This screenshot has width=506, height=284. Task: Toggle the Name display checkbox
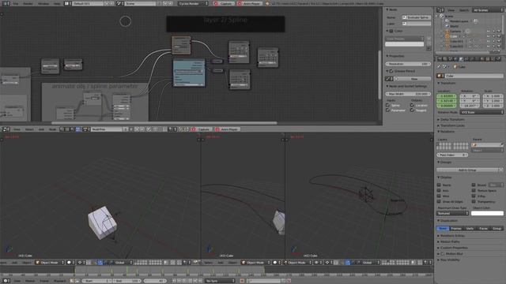point(439,185)
